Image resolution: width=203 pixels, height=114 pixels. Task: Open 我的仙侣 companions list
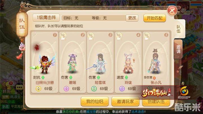[95, 101]
